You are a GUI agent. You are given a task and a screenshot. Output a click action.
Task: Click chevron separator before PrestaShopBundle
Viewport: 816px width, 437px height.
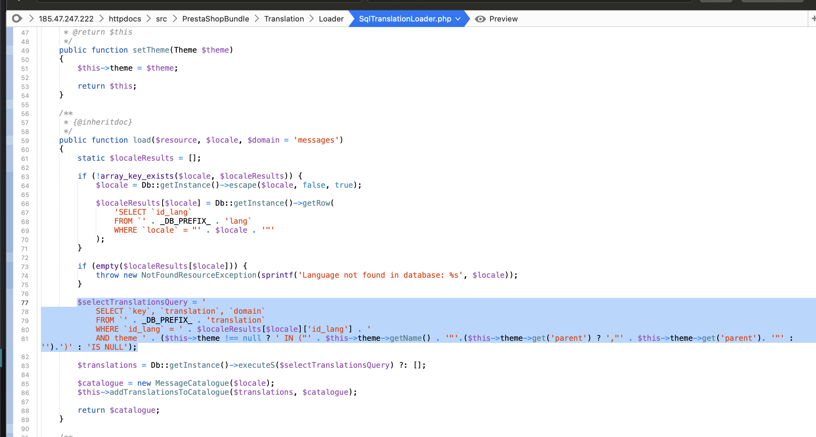pyautogui.click(x=175, y=19)
